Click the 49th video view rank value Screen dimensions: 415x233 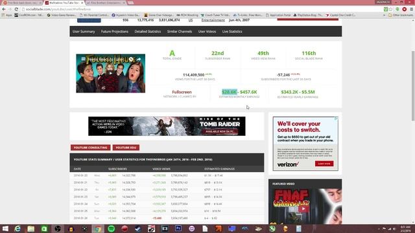263,53
